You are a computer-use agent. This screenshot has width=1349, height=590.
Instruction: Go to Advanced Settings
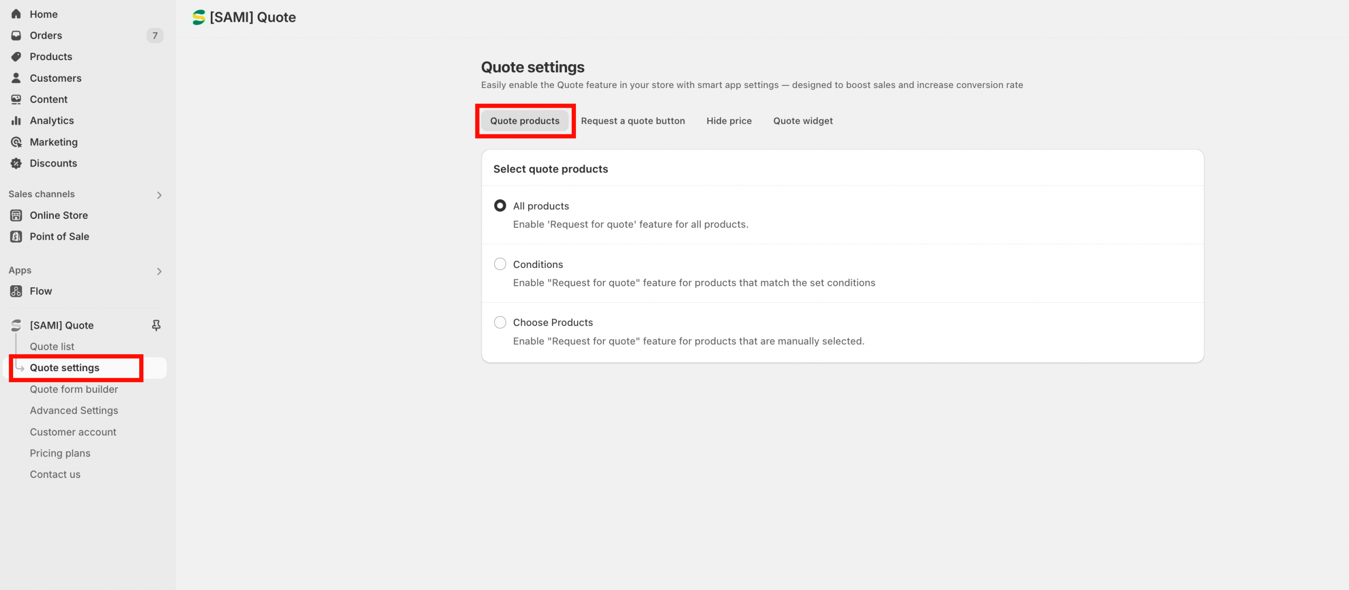pyautogui.click(x=74, y=410)
